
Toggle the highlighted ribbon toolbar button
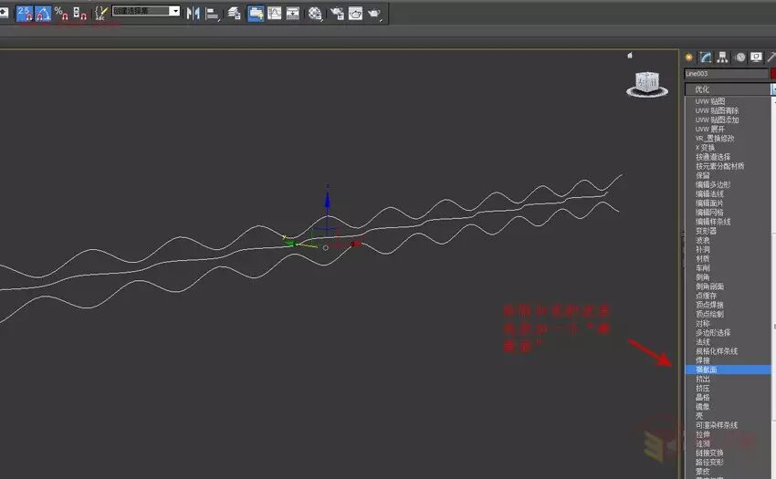pos(256,13)
